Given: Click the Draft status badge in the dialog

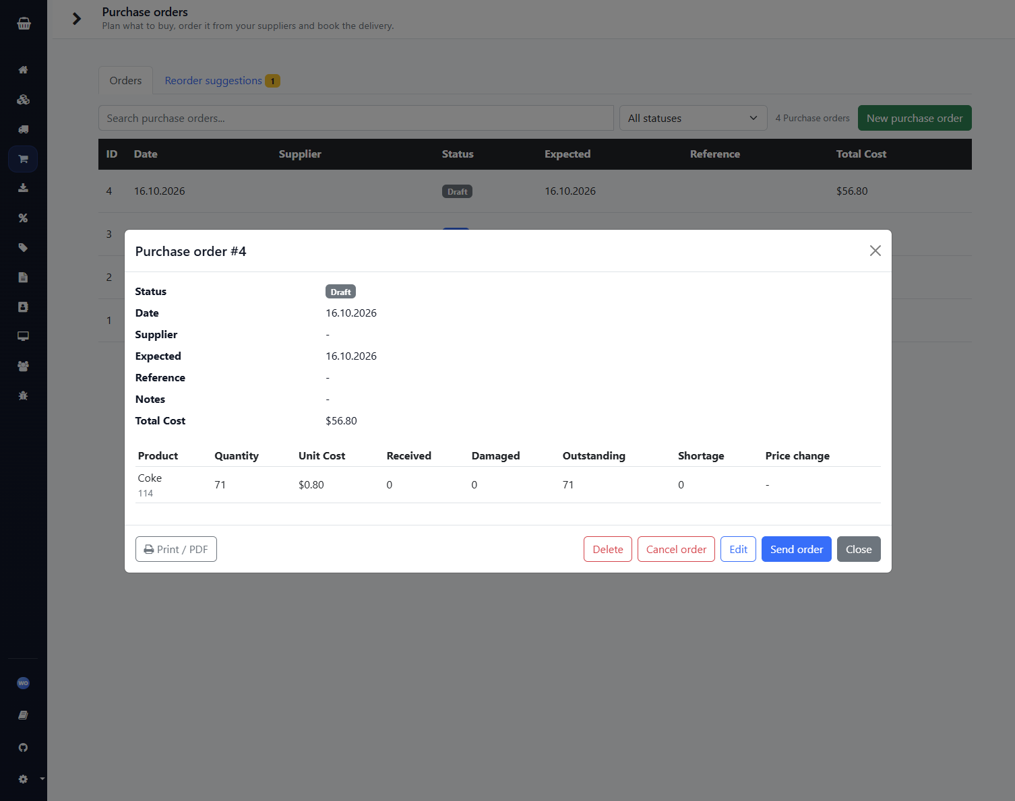Looking at the screenshot, I should tap(340, 292).
